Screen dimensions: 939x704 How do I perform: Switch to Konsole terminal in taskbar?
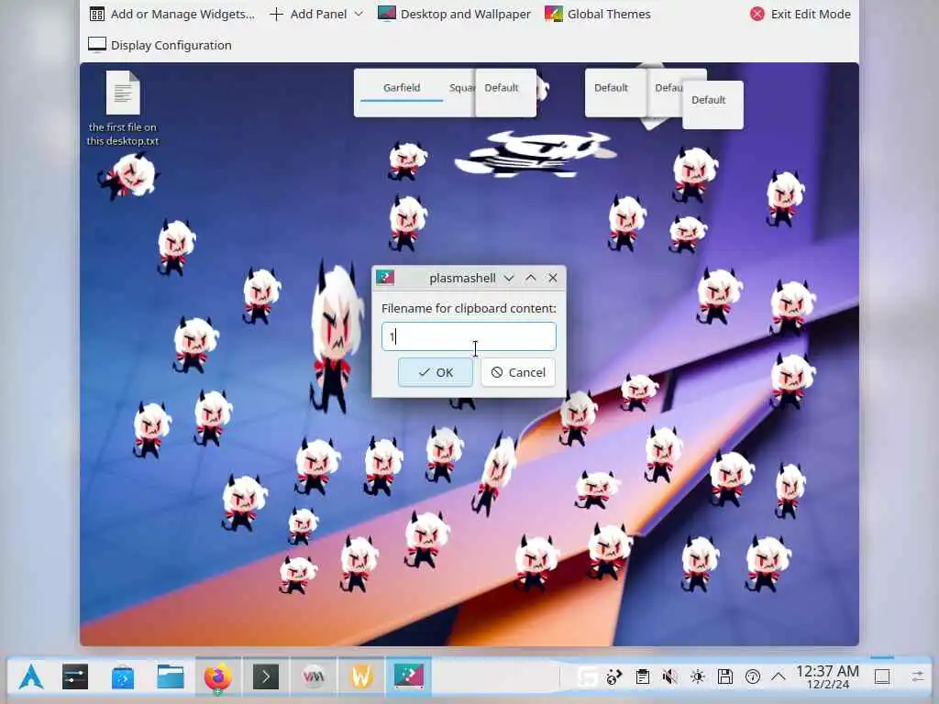[266, 677]
